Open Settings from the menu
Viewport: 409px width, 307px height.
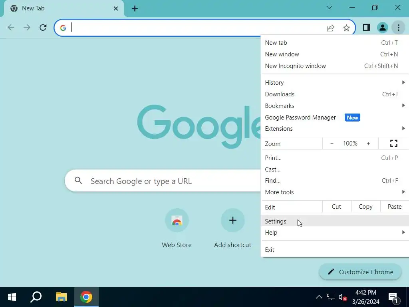335,221
